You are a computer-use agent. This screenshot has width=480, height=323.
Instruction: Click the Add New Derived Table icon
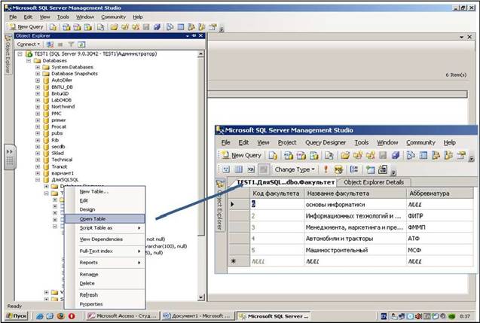coord(383,169)
